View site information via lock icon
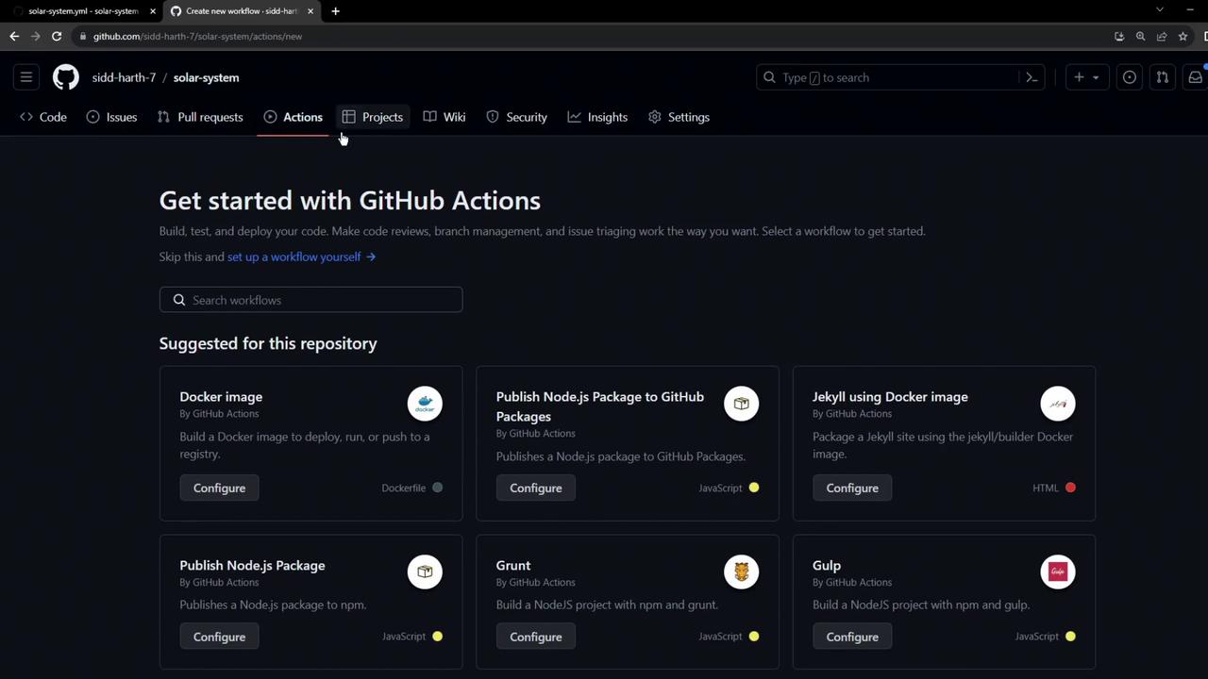Image resolution: width=1208 pixels, height=679 pixels. pyautogui.click(x=83, y=36)
